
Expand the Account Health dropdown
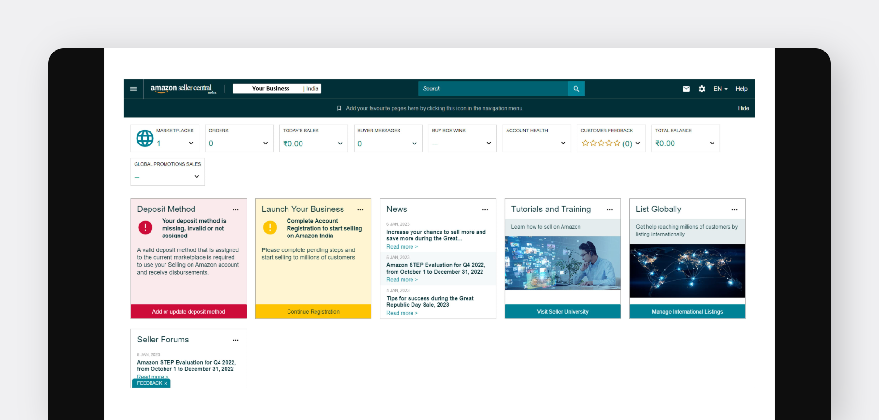tap(563, 143)
